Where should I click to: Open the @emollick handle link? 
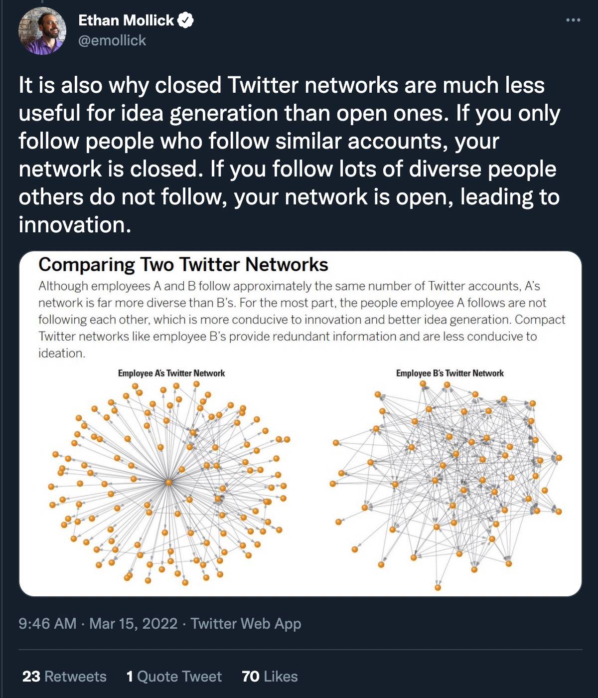point(112,40)
